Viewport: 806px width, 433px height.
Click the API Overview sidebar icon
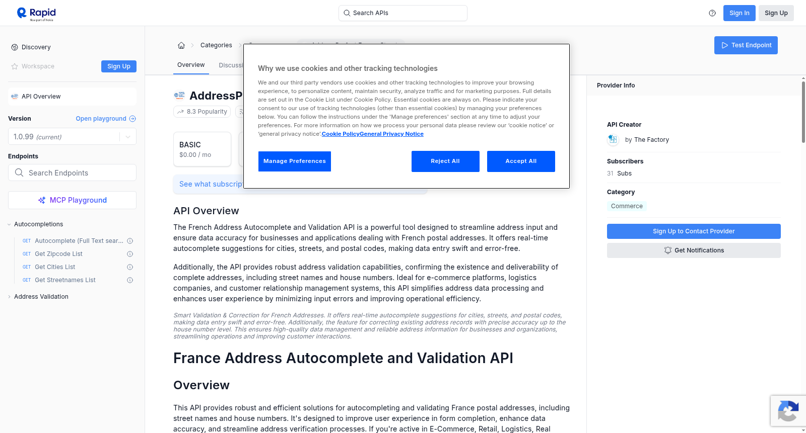(15, 97)
